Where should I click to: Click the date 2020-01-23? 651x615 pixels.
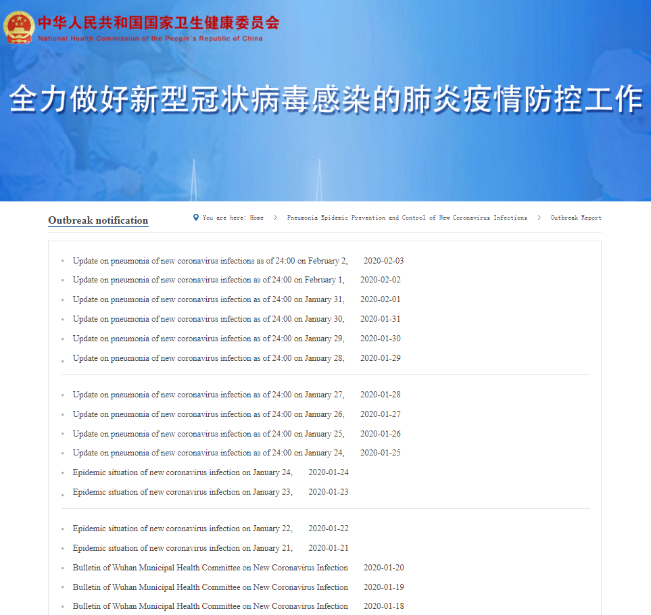pos(329,492)
